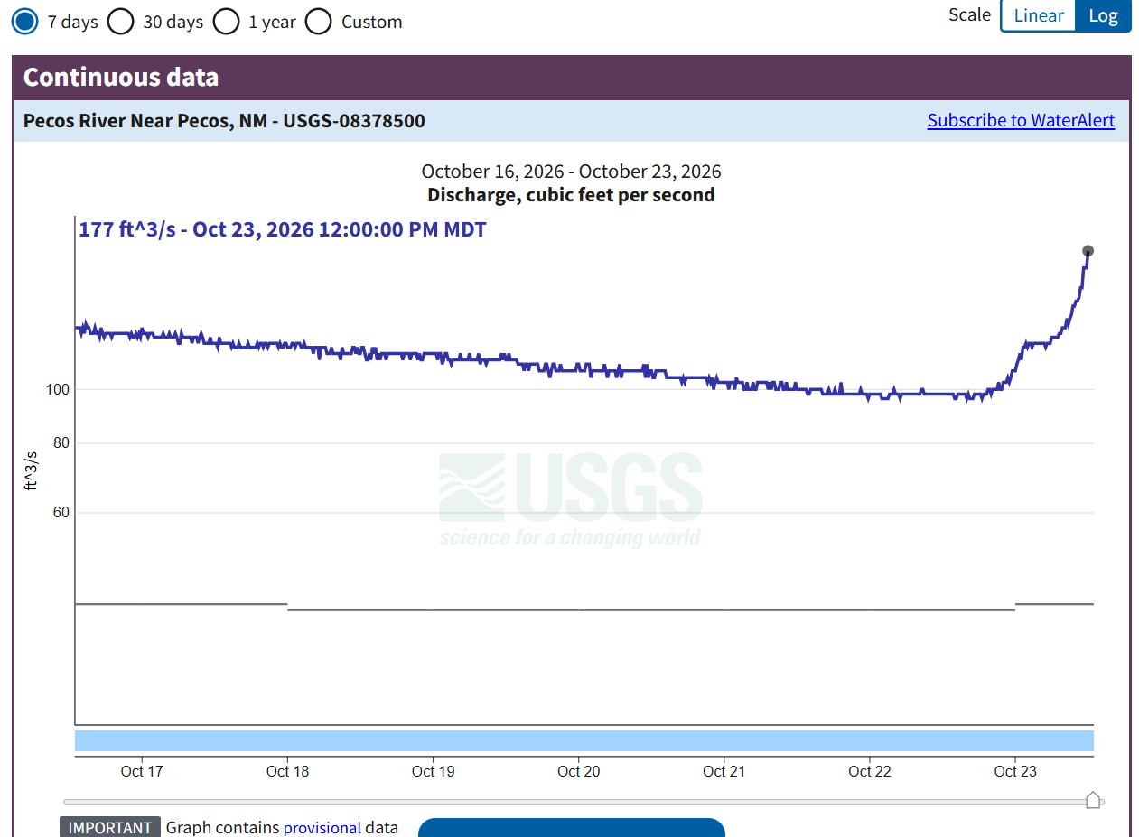
Task: Click the October 16 - October 23 date range
Action: [x=571, y=172]
